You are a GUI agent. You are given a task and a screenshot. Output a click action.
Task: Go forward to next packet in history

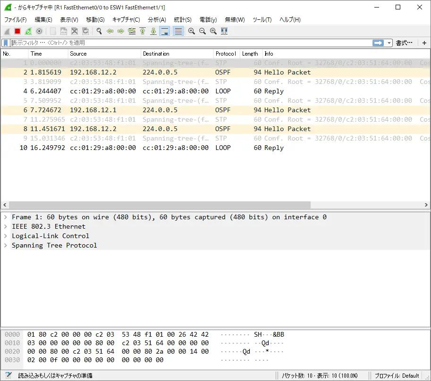(121, 31)
